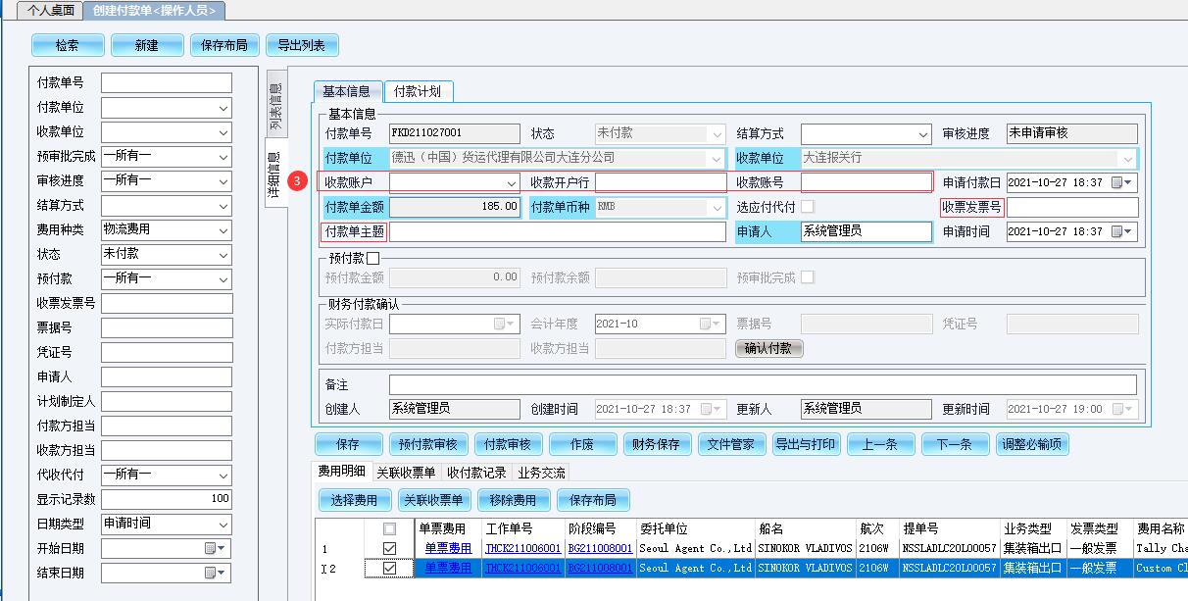Open calendar picker for 申请付款日 field
1188x601 pixels.
click(1122, 182)
